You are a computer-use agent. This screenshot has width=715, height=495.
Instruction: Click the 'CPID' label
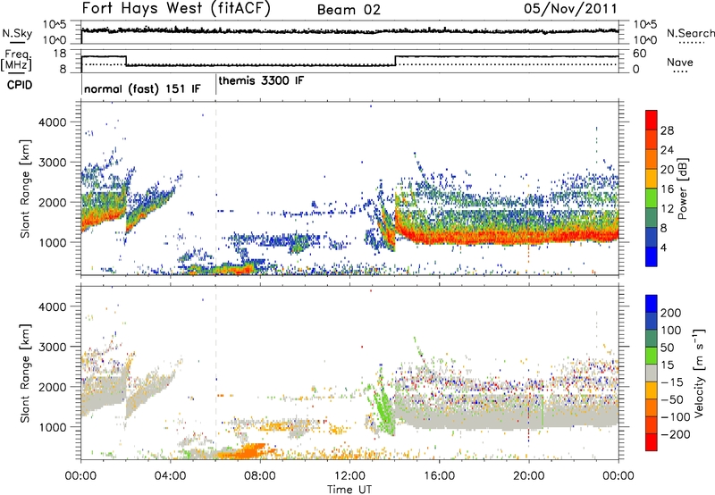coord(20,85)
